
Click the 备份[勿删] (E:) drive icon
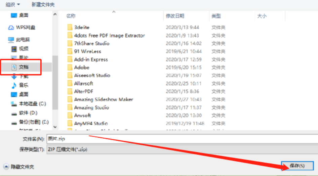coord(14,122)
